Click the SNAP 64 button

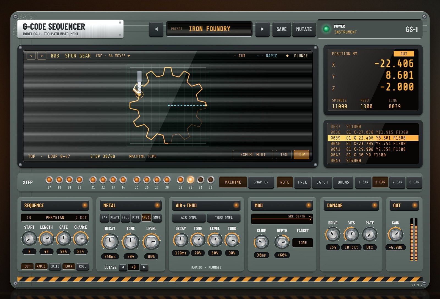click(261, 182)
